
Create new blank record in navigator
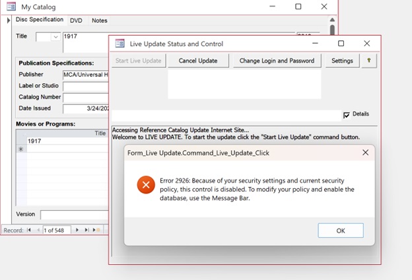pos(96,230)
